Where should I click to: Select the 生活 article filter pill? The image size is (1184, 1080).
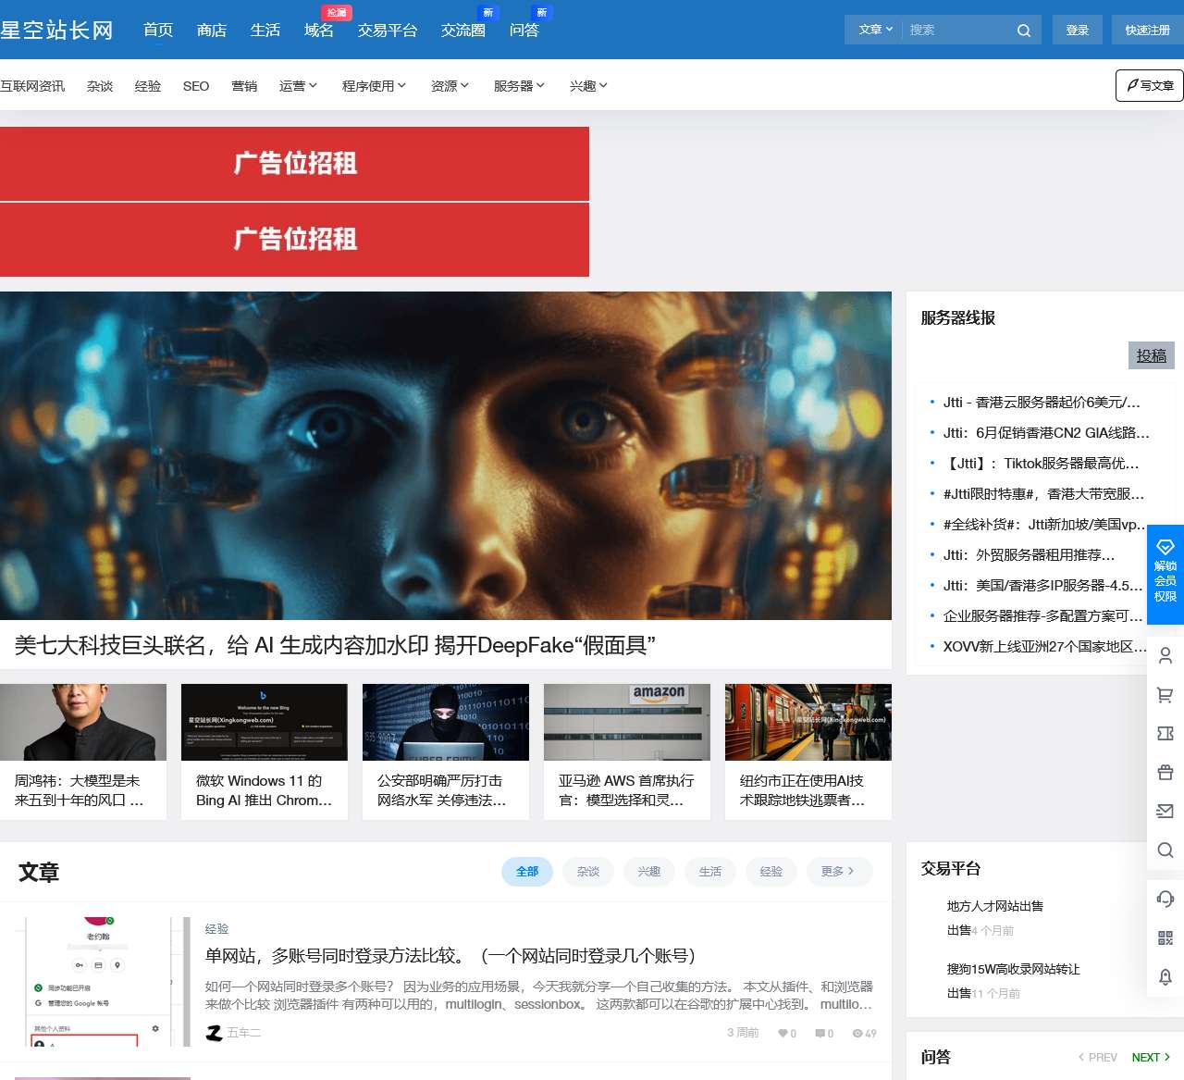(709, 871)
